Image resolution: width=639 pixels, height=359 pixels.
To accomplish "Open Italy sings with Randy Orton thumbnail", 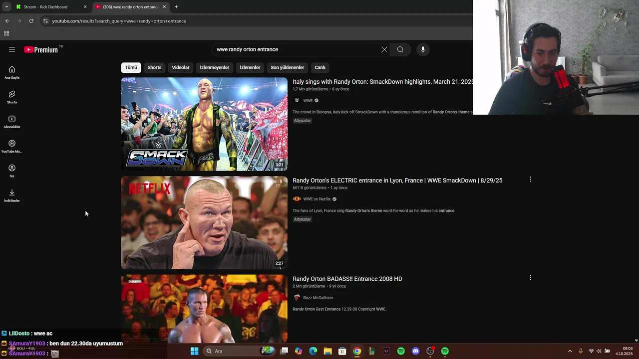I will tap(204, 124).
